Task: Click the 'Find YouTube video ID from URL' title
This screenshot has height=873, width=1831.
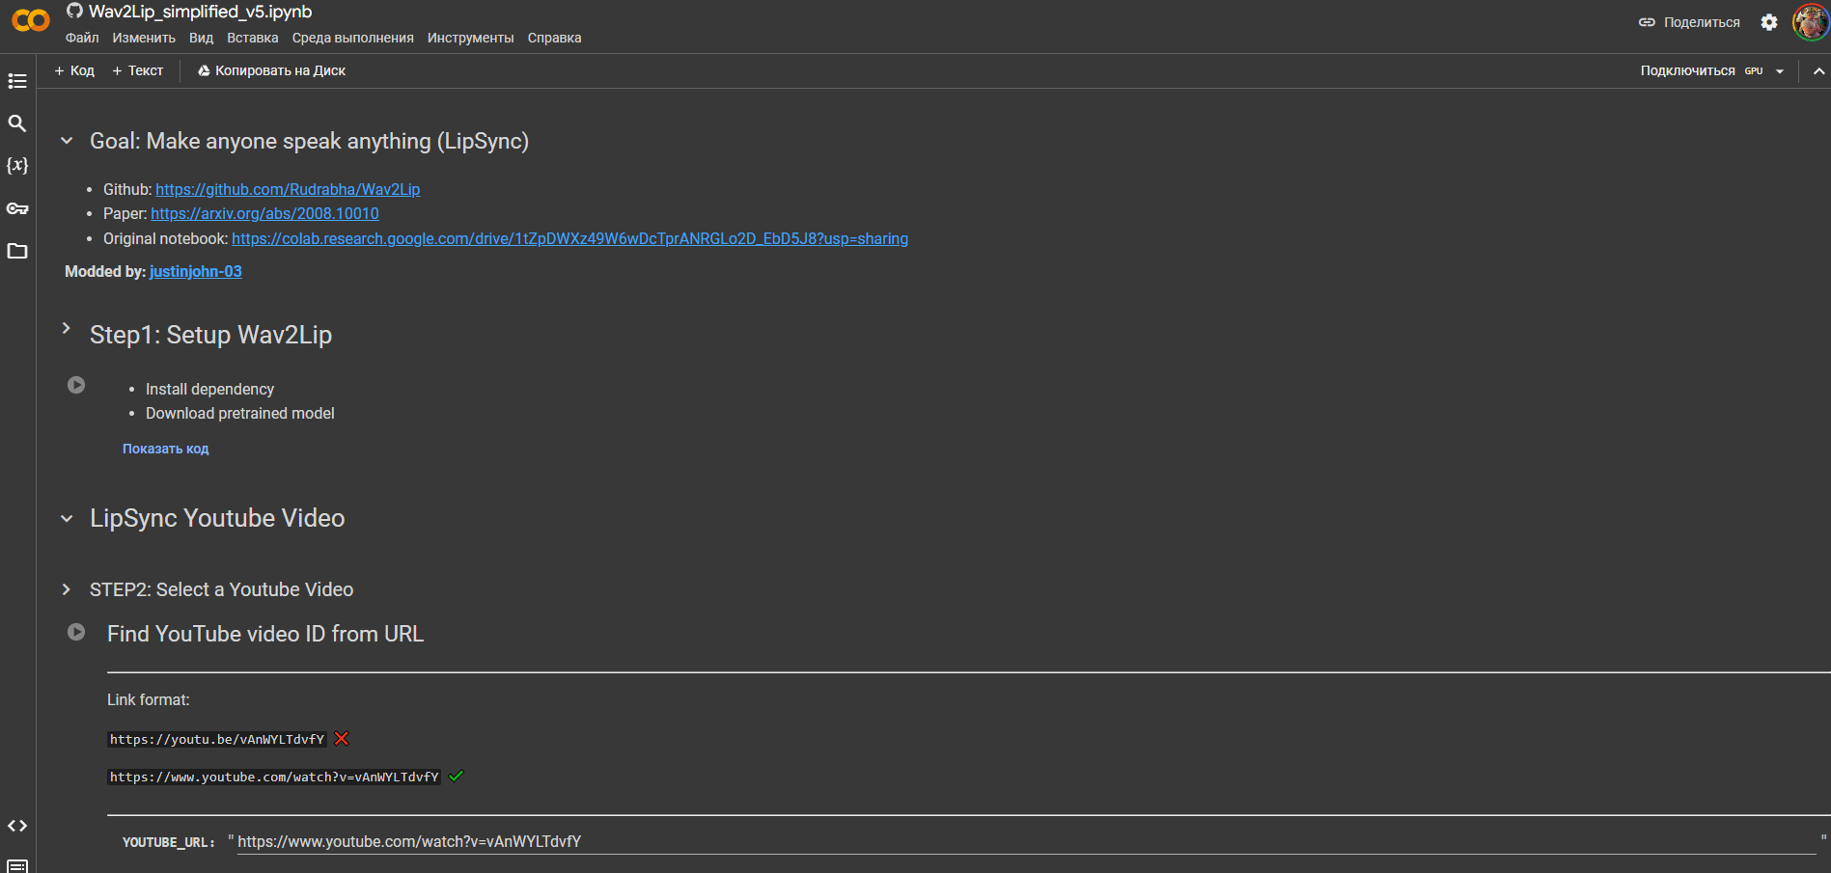Action: click(265, 634)
